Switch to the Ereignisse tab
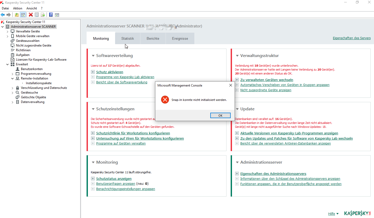The height and width of the screenshot is (218, 374). (x=180, y=38)
